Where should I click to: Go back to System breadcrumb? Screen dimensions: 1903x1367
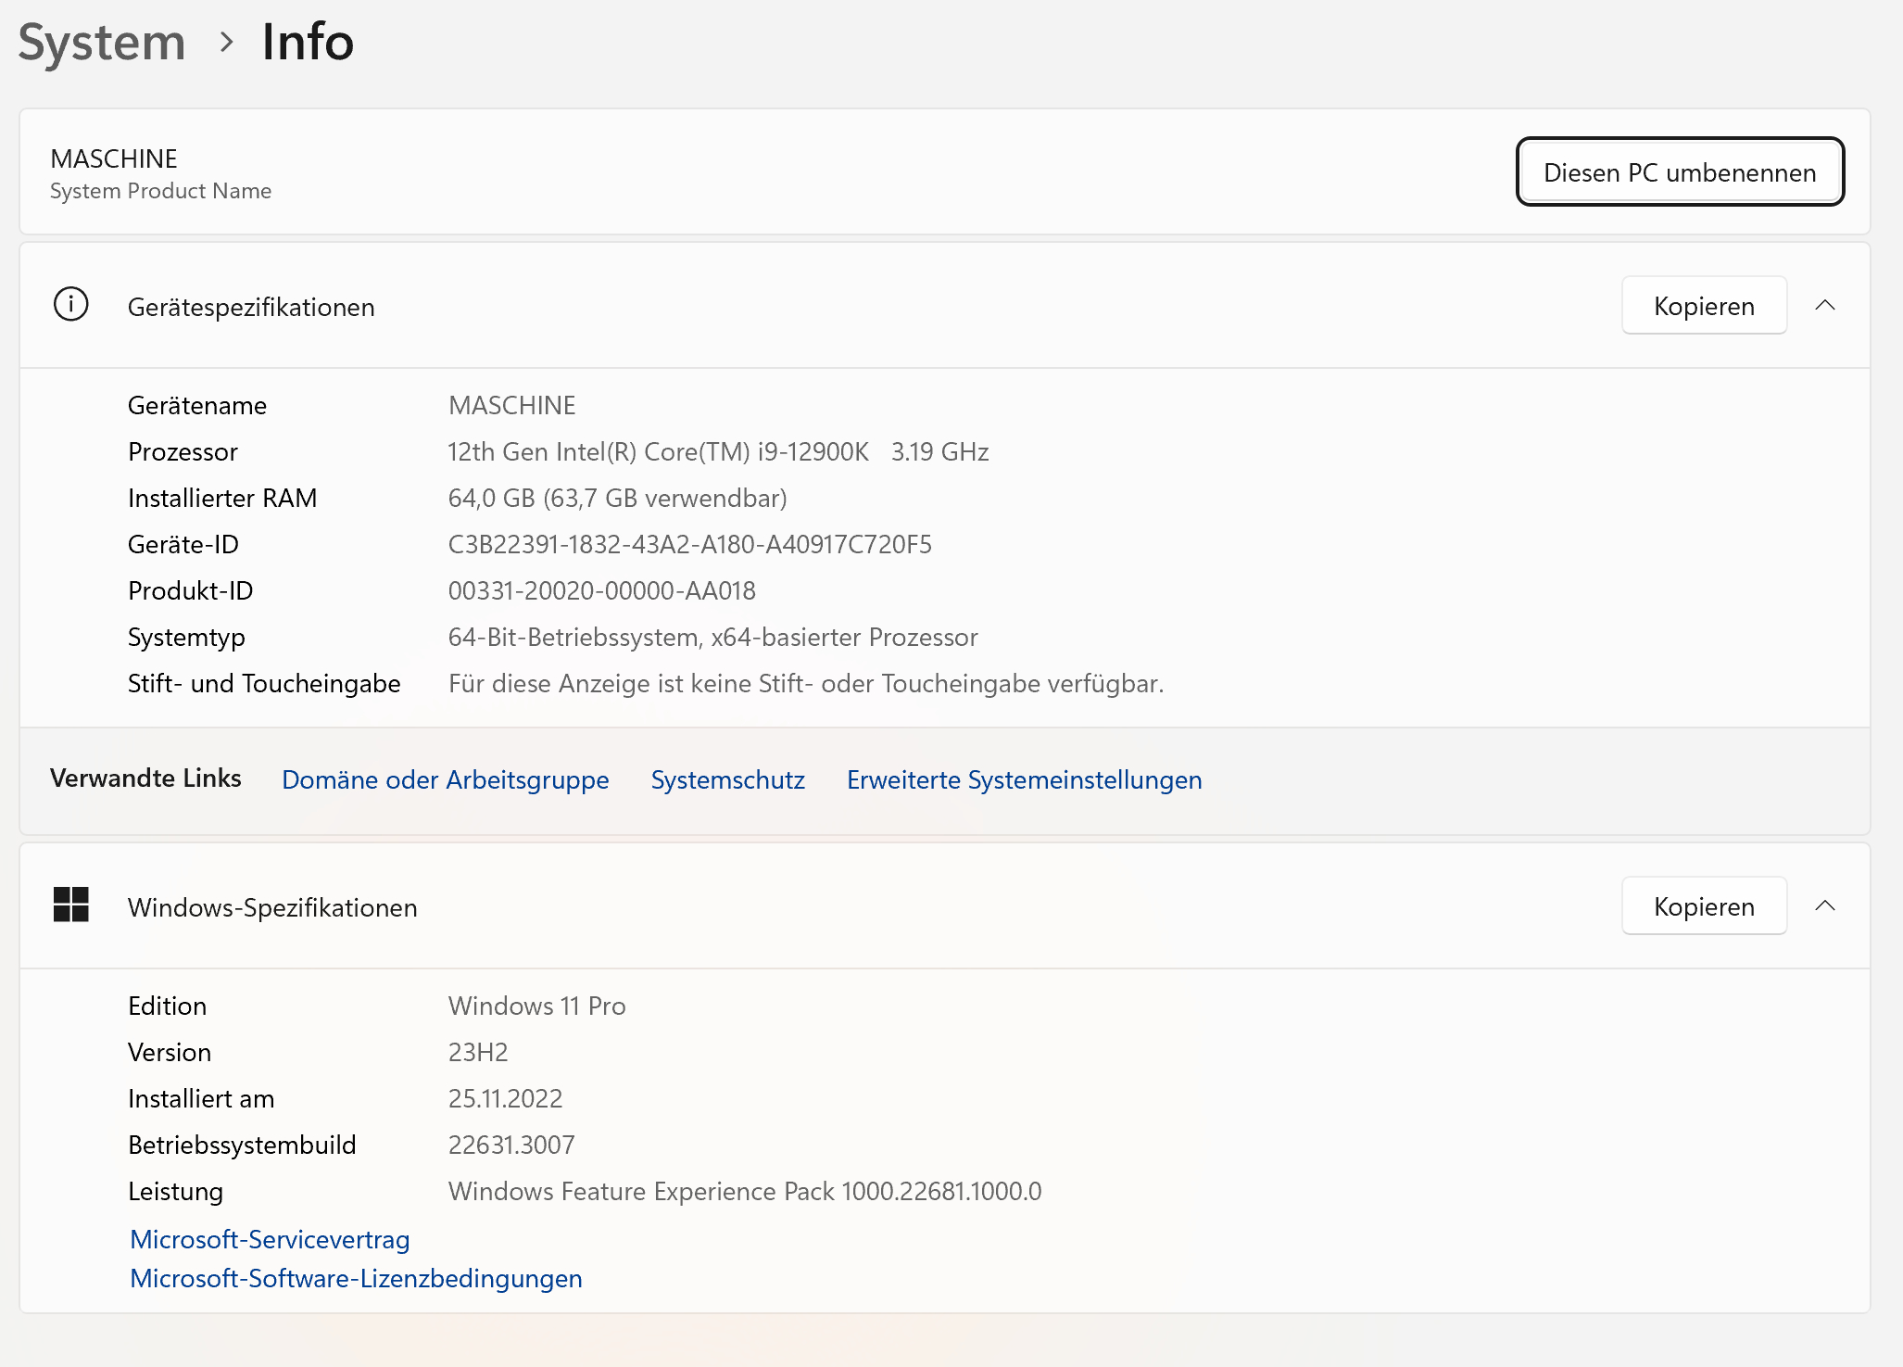tap(102, 43)
